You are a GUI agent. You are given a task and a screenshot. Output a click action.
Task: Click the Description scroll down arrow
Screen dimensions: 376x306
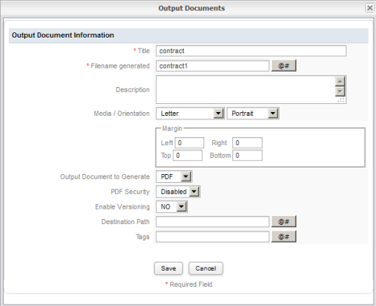(x=340, y=91)
